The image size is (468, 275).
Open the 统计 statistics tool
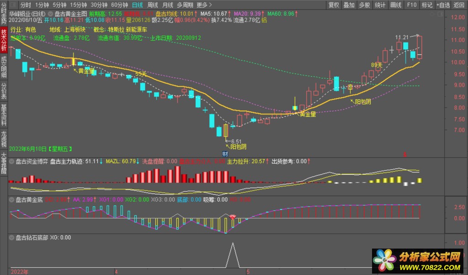tap(380, 5)
